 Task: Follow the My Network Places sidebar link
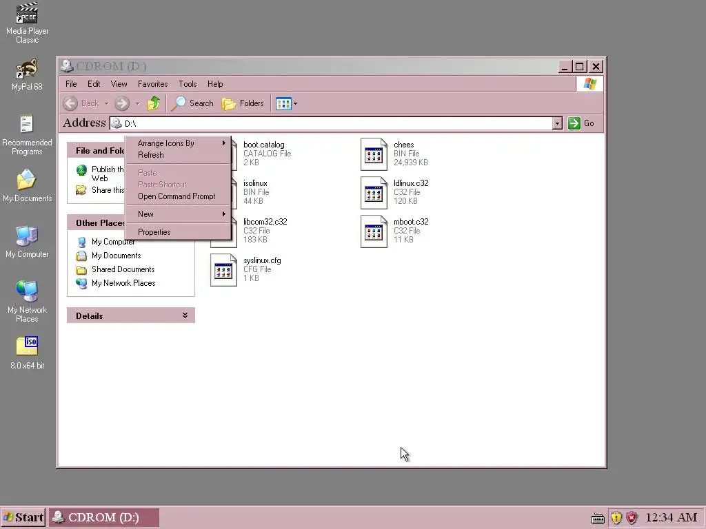pyautogui.click(x=123, y=283)
